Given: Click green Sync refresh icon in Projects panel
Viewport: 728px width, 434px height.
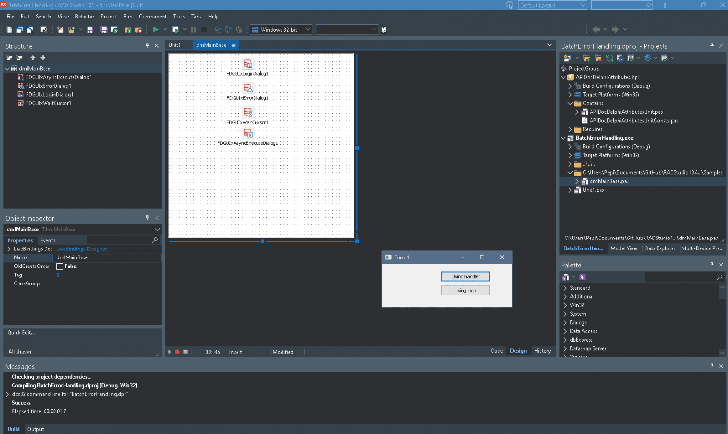Looking at the screenshot, I should [x=610, y=58].
